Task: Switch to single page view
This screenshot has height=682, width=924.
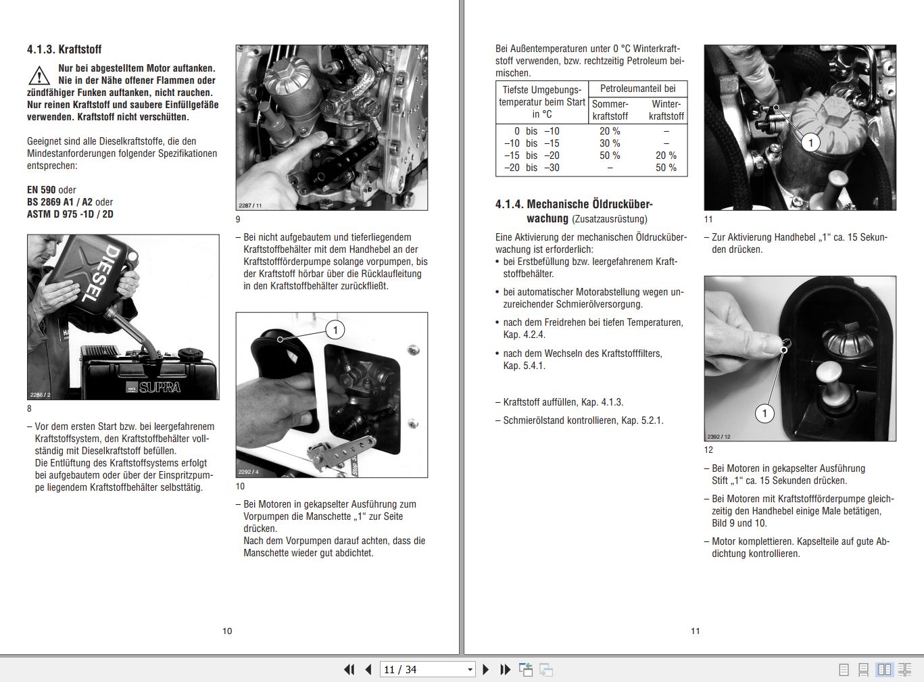Action: pyautogui.click(x=844, y=669)
